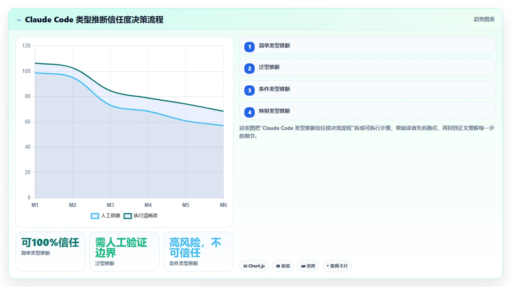
Task: Click the 可100%信任 stat card
Action: [x=50, y=252]
